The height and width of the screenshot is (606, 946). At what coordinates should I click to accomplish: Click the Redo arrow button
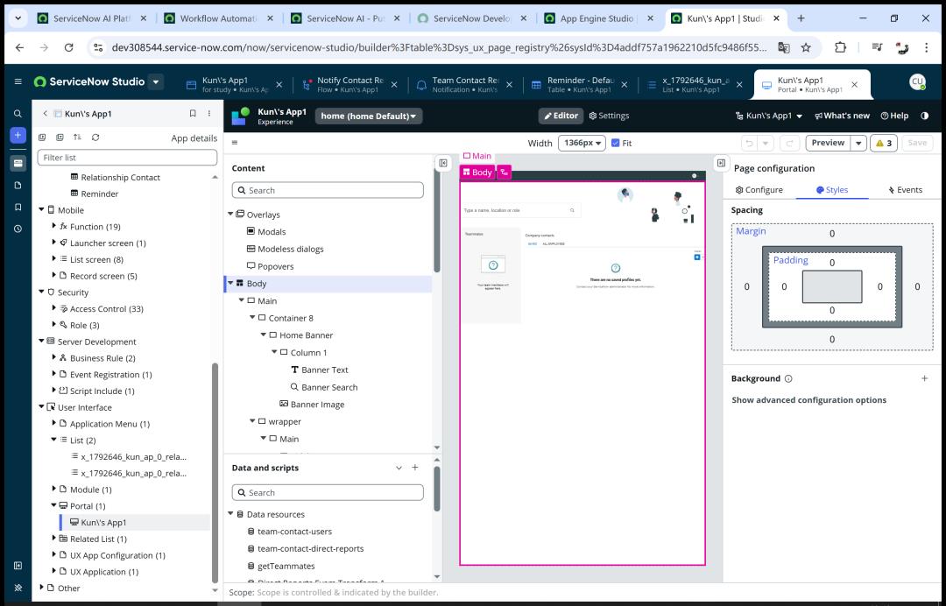[x=789, y=143]
